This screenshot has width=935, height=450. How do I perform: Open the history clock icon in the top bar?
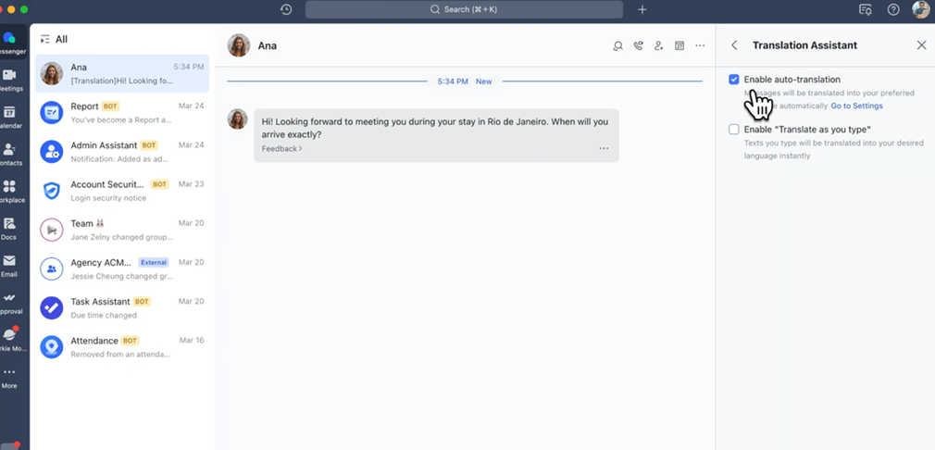click(286, 9)
